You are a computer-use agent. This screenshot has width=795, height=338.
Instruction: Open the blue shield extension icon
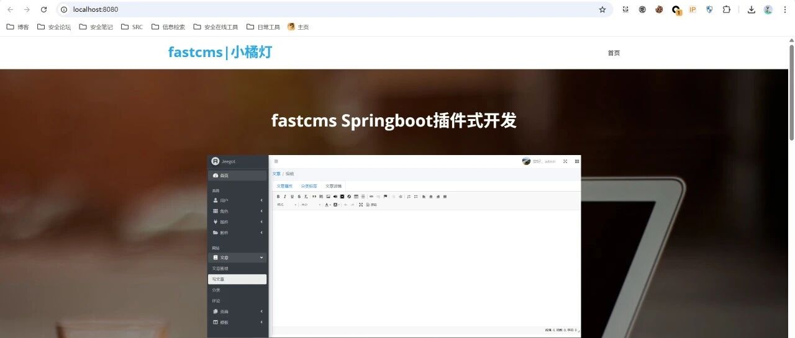point(709,9)
